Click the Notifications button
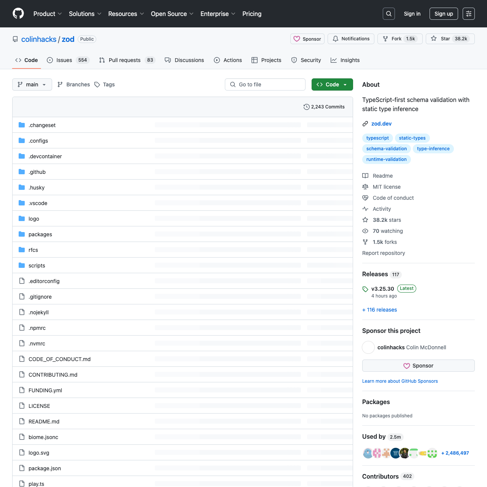Viewport: 487px width, 487px height. point(351,39)
